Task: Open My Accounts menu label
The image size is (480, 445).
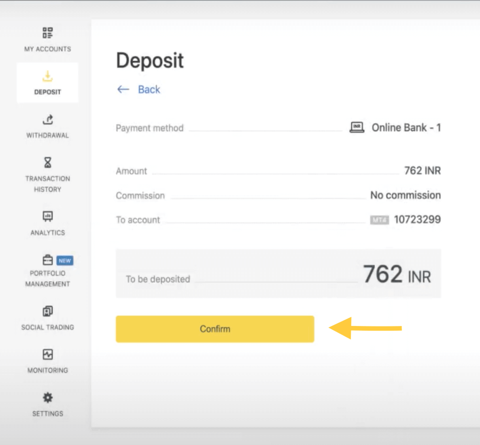Action: (47, 49)
